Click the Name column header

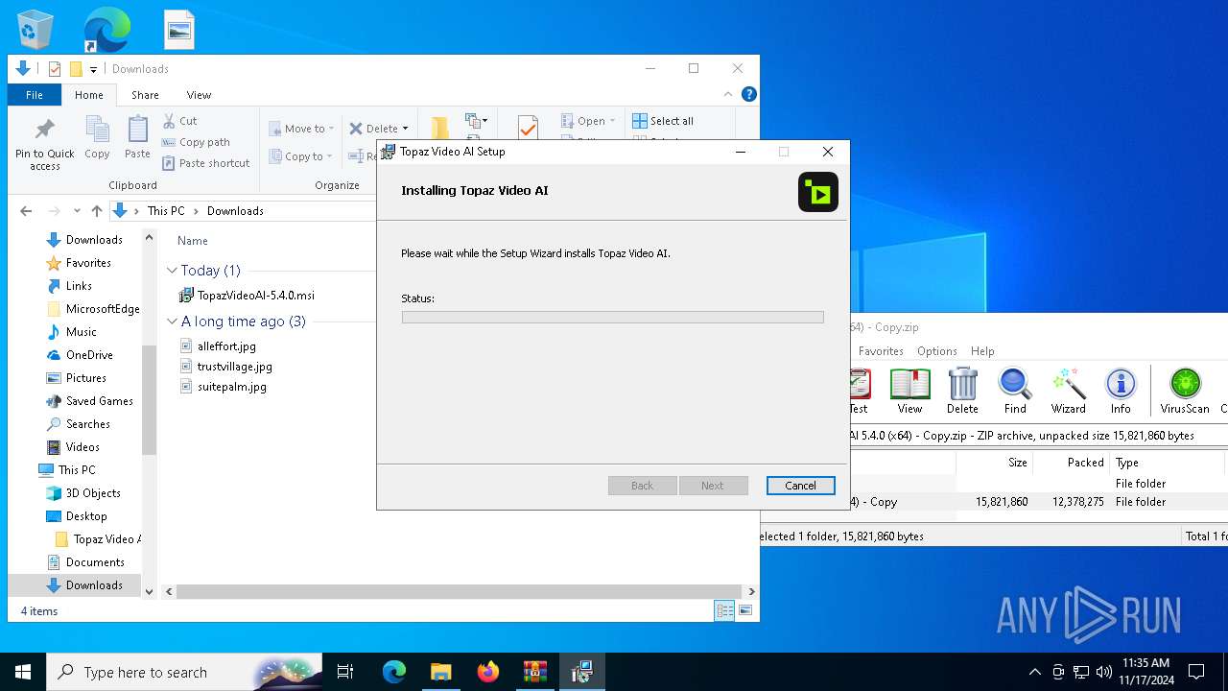point(193,241)
